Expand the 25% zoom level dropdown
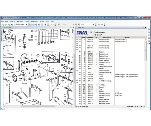Viewport: 151px width, 126px height. 95,25
